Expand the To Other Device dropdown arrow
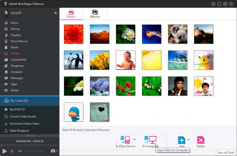The width and height of the screenshot is (237, 156). pos(134,139)
